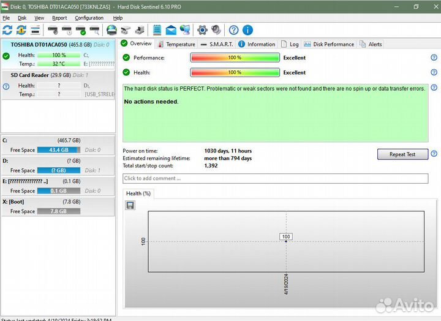Click E: free space 0.1 GB bar
The image size is (441, 321).
tap(59, 191)
